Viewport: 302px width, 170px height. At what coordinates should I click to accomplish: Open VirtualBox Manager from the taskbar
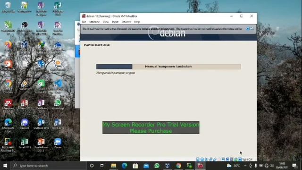click(168, 166)
